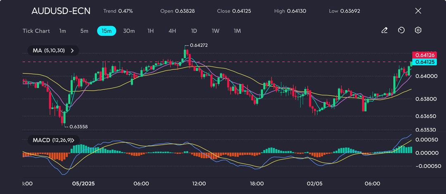Choose the 30m timeframe
The image size is (446, 194).
129,31
